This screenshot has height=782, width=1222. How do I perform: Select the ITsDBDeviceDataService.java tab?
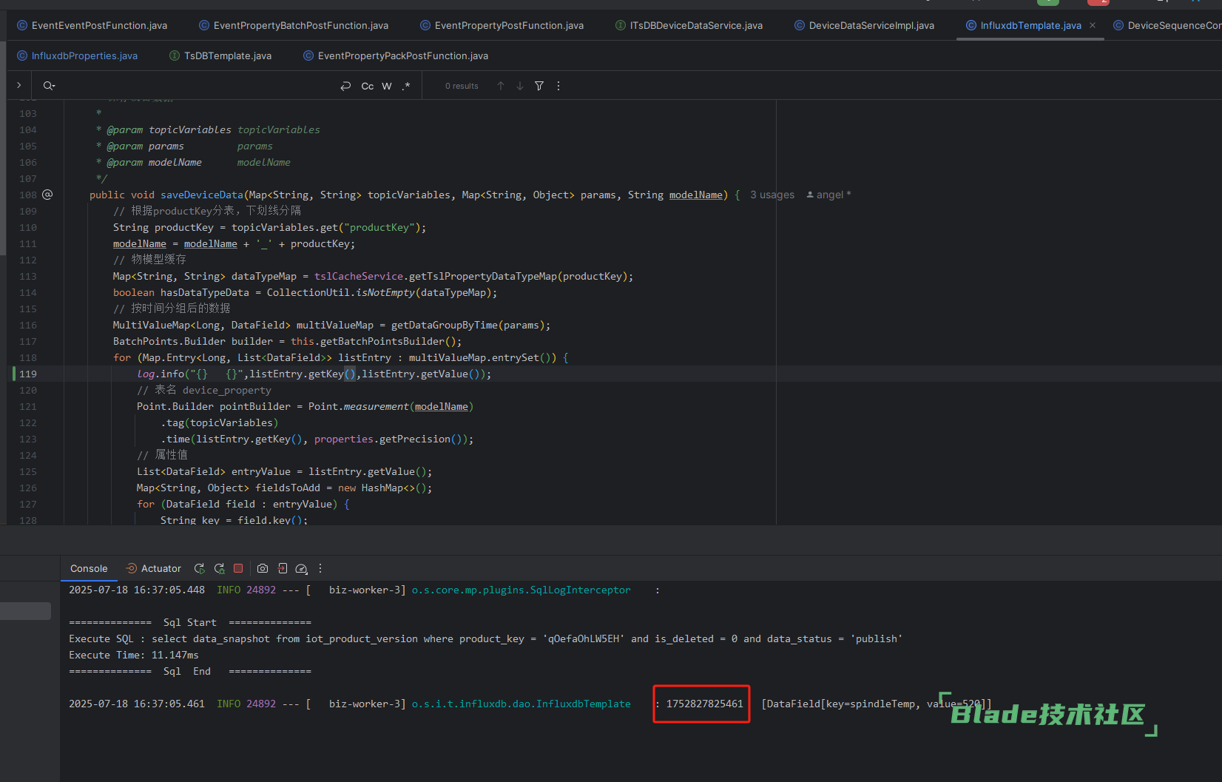pyautogui.click(x=689, y=25)
